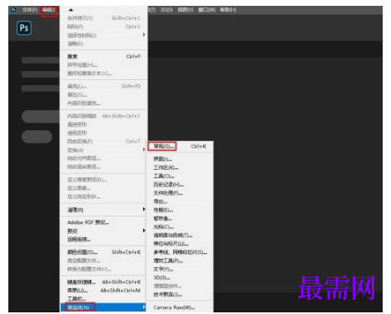Expand the 清理(R) submenu arrow
The width and height of the screenshot is (391, 314).
point(144,209)
